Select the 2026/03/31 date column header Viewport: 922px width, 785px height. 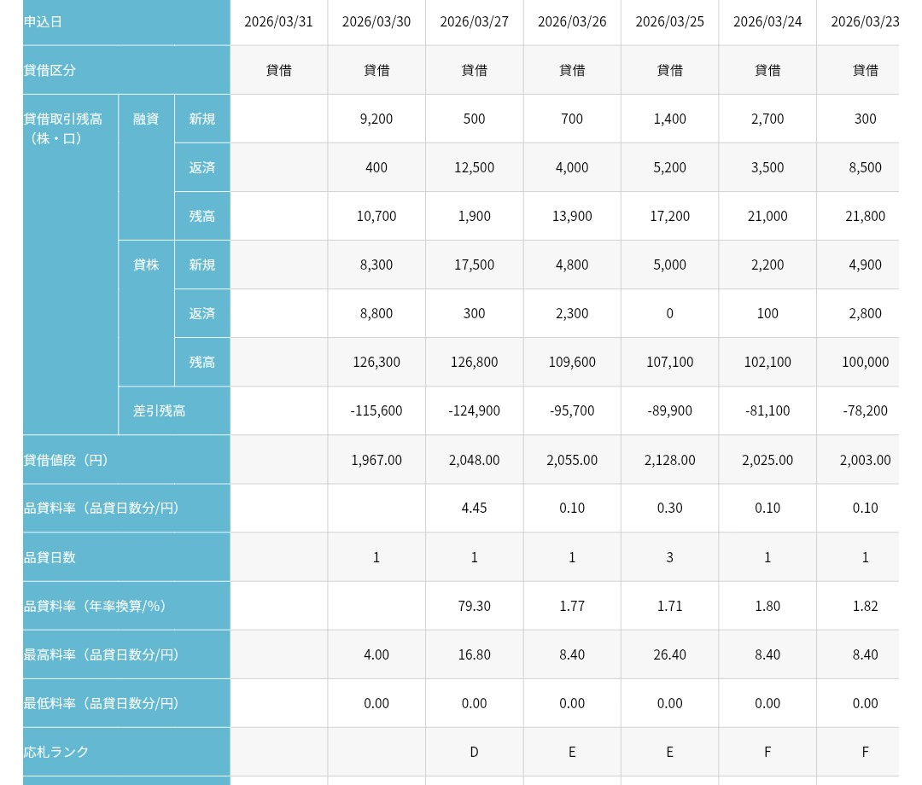click(278, 21)
